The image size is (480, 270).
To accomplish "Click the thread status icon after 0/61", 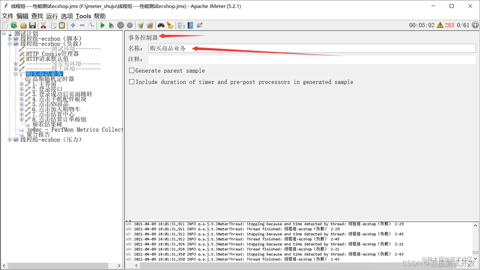I will click(475, 25).
